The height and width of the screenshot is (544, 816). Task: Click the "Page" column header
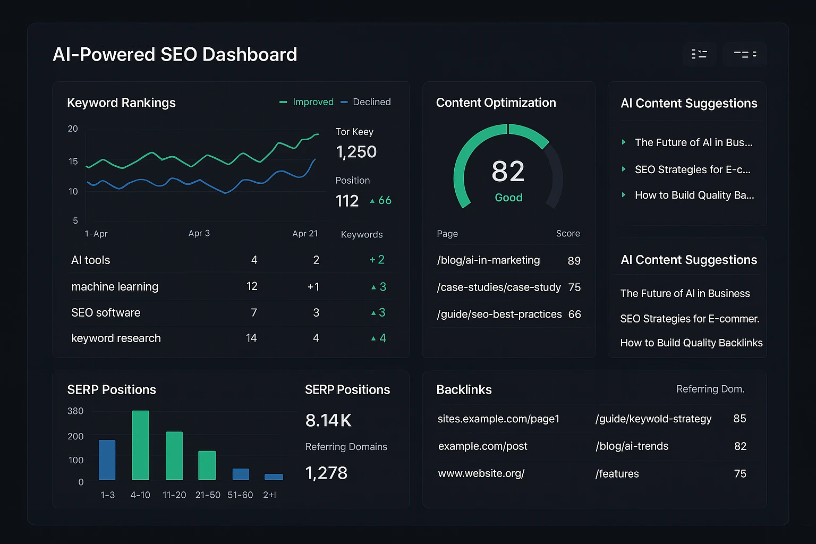(x=447, y=234)
